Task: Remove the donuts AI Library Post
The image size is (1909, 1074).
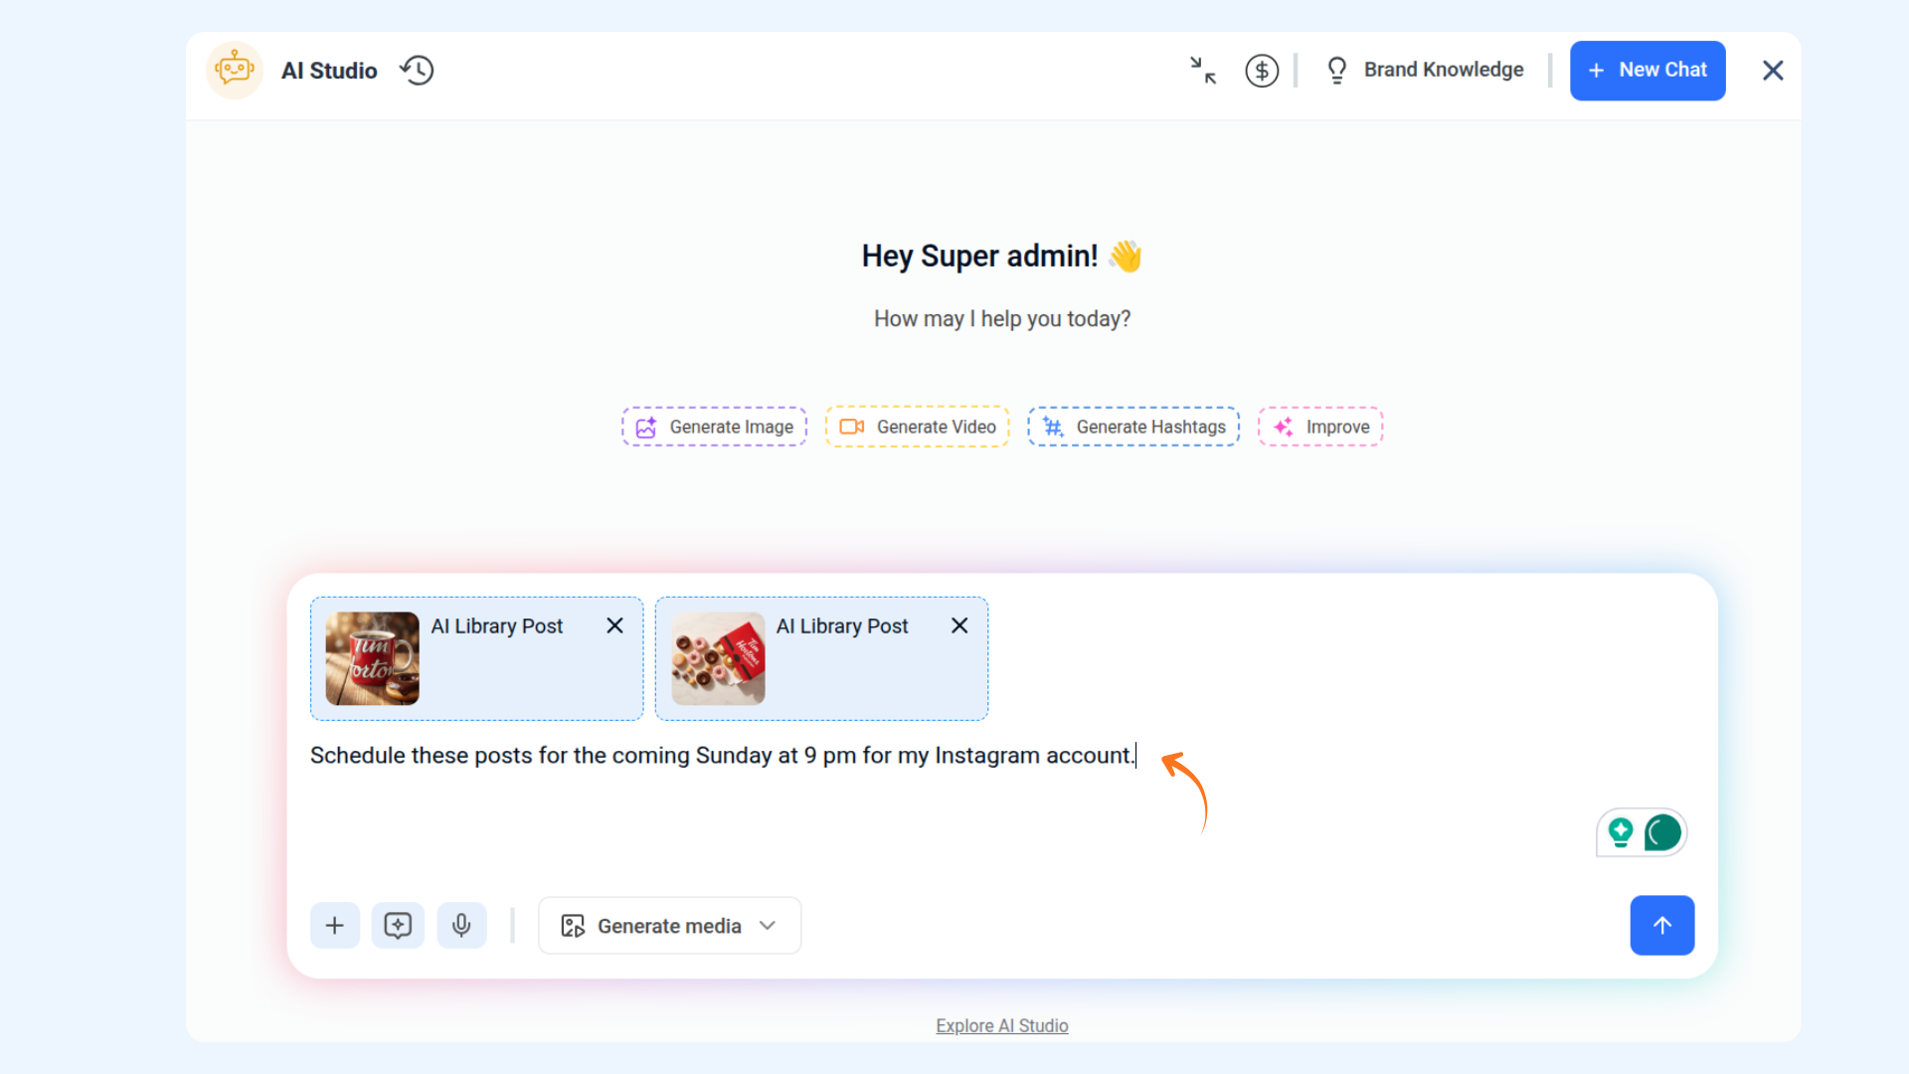Action: click(x=959, y=626)
